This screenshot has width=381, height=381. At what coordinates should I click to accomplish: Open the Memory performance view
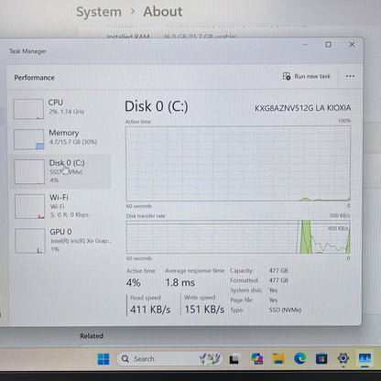pos(61,138)
